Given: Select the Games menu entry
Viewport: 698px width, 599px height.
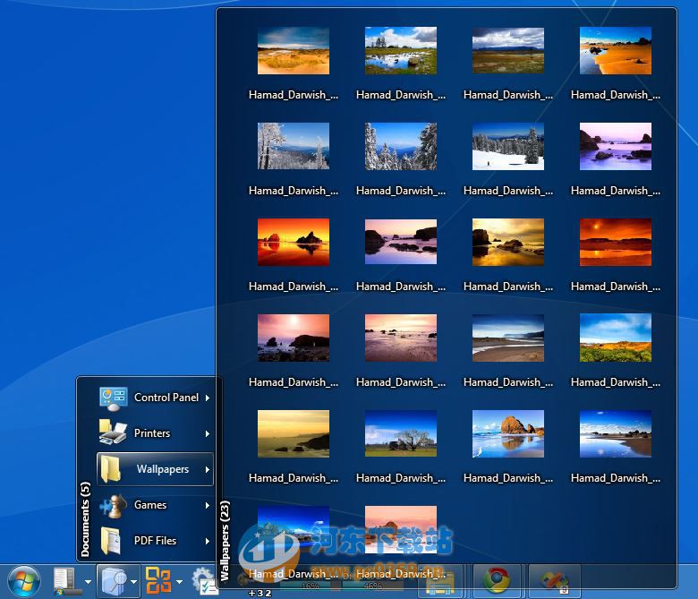Looking at the screenshot, I should 155,505.
